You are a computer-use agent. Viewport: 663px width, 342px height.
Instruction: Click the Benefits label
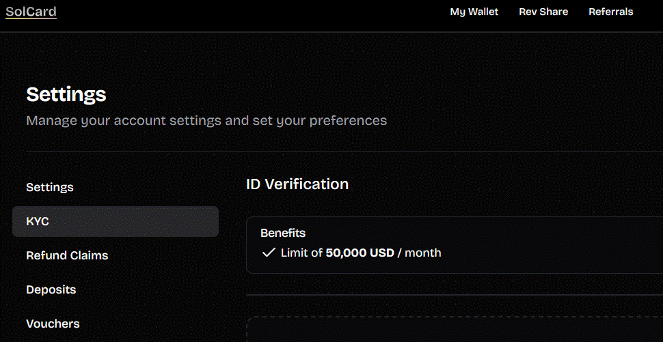click(x=283, y=233)
